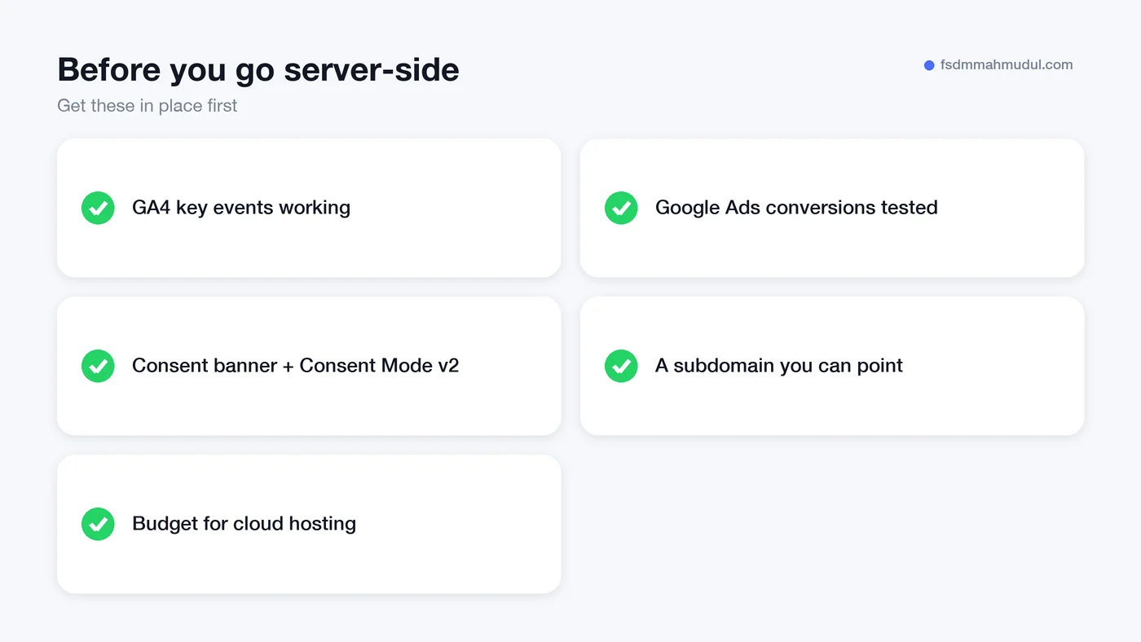This screenshot has width=1141, height=642.
Task: Select the 'Google Ads conversions tested' text
Action: point(796,208)
